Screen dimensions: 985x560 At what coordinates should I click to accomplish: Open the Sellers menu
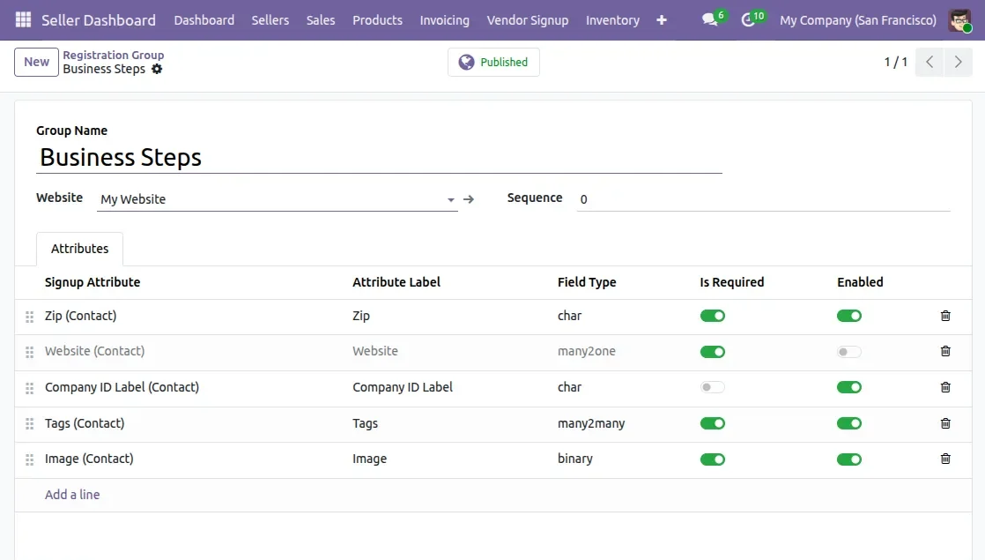point(270,20)
